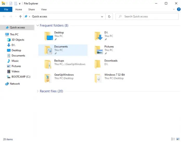Click the Quick access text in address bar
Screen dimensions: 181x142
pos(40,16)
